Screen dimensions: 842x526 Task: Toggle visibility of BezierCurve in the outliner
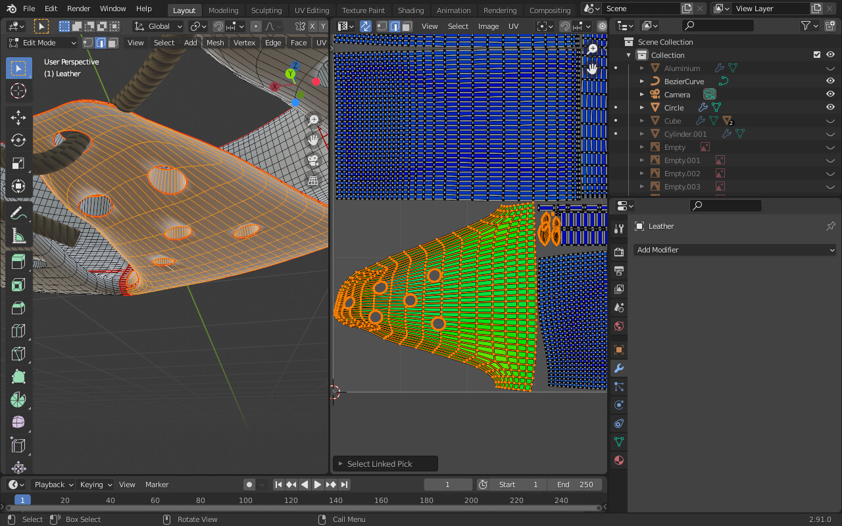point(830,82)
